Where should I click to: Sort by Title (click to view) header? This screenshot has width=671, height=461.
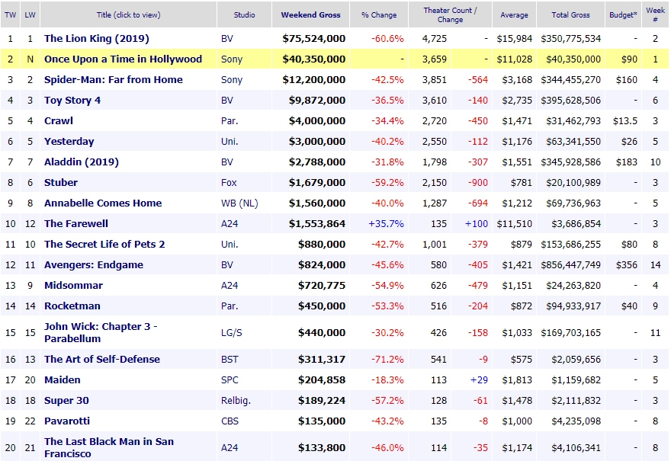point(128,15)
